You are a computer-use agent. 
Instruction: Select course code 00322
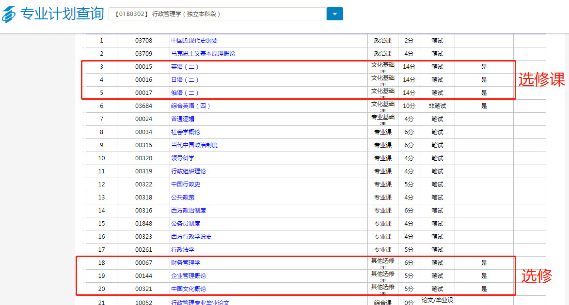click(143, 184)
